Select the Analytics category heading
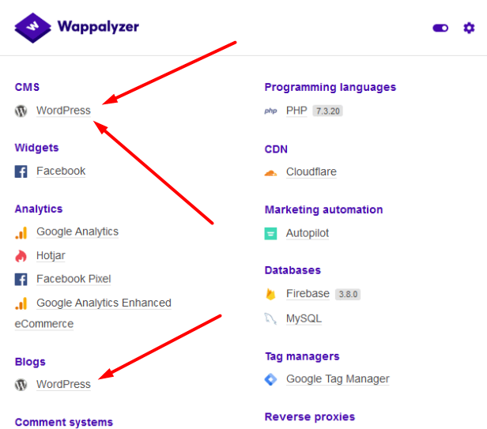Screen dimensions: 487x429 39,209
